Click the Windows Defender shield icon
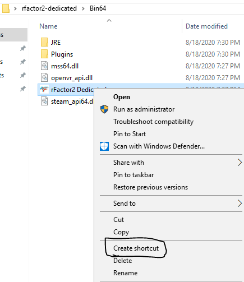The height and width of the screenshot is (282, 244). [x=104, y=146]
